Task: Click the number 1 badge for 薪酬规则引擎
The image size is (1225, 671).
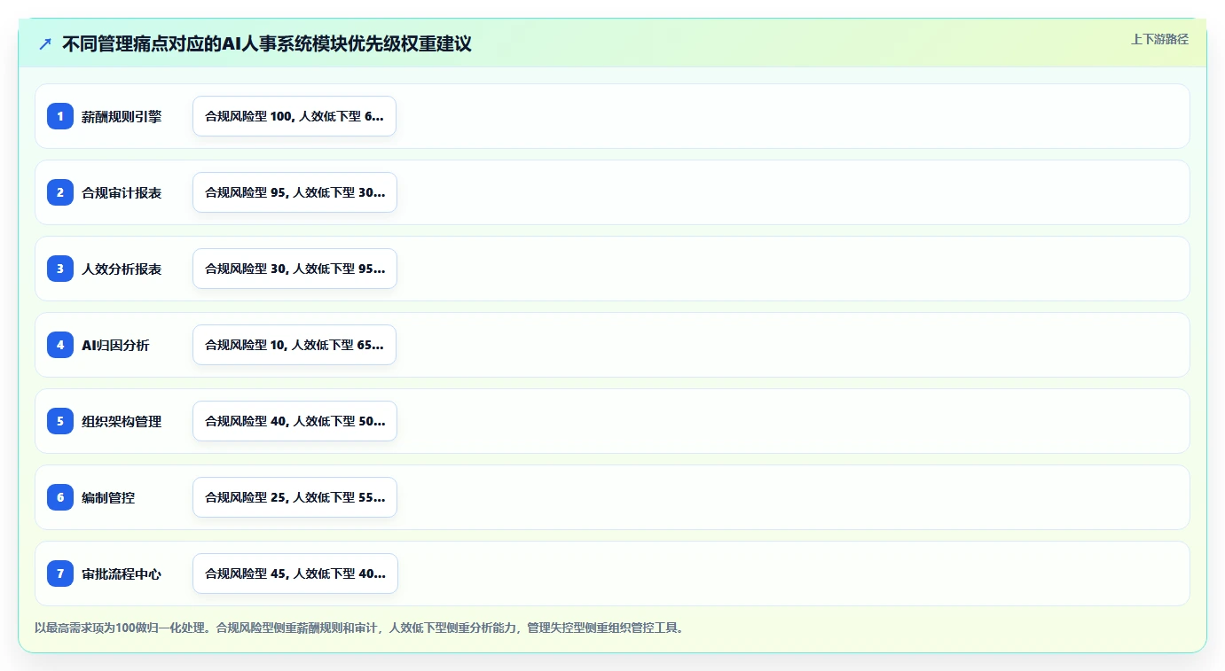Action: 60,116
